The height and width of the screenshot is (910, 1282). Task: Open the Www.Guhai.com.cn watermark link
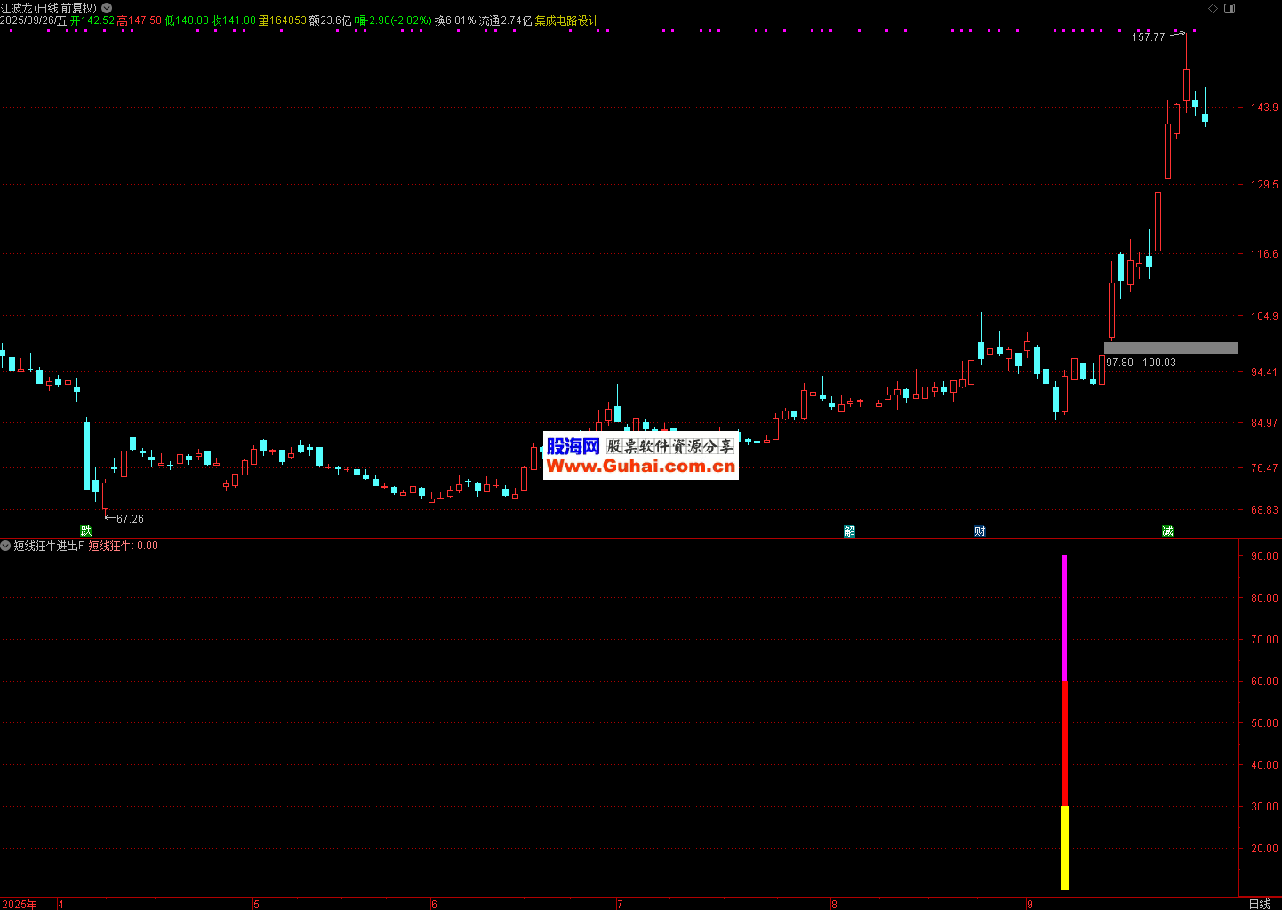point(641,467)
